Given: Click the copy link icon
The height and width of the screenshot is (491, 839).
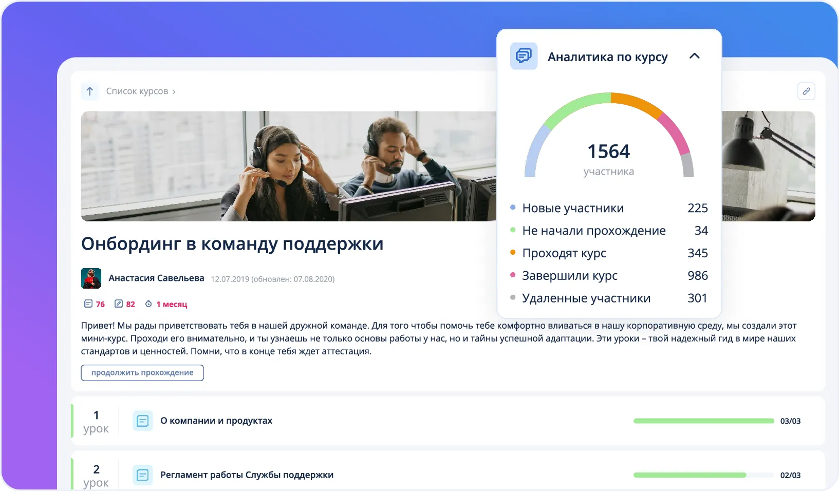Looking at the screenshot, I should 806,91.
